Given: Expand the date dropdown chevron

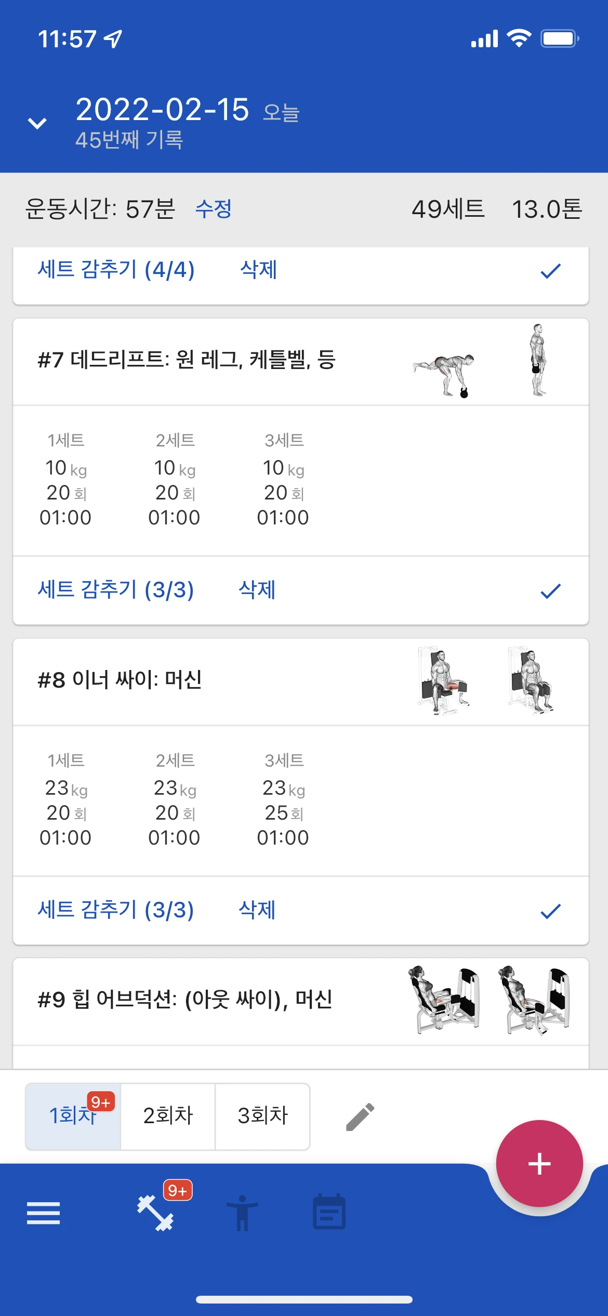Looking at the screenshot, I should pos(37,123).
